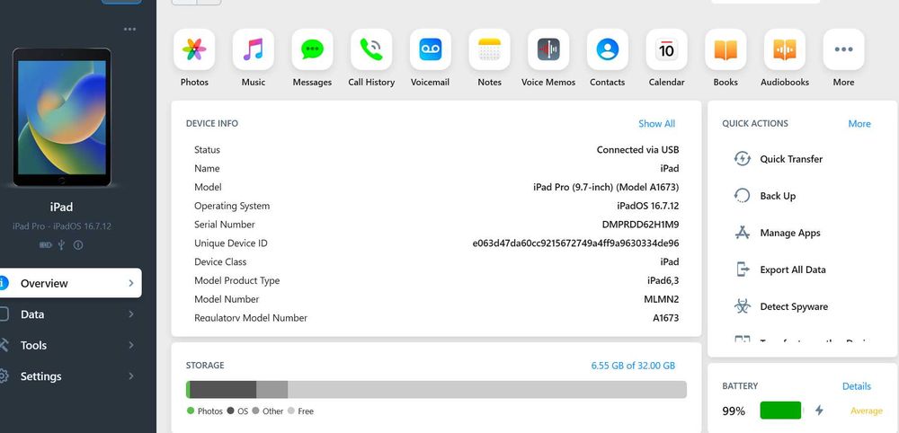
Task: Select the Settings sidebar item
Action: tap(69, 376)
